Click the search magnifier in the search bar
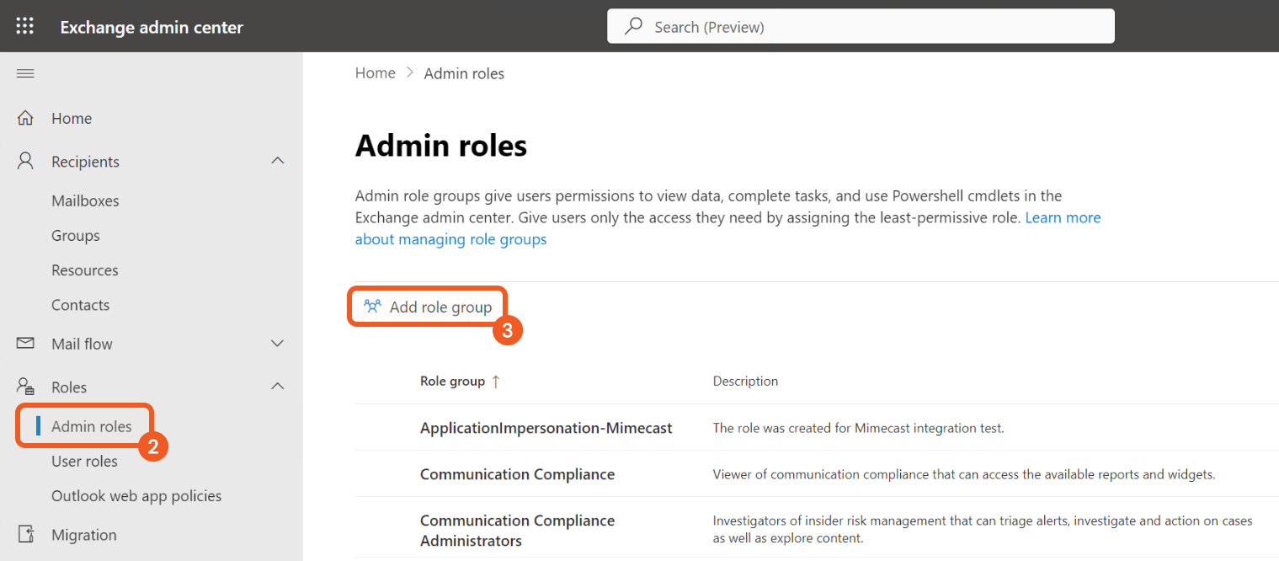 pos(633,26)
